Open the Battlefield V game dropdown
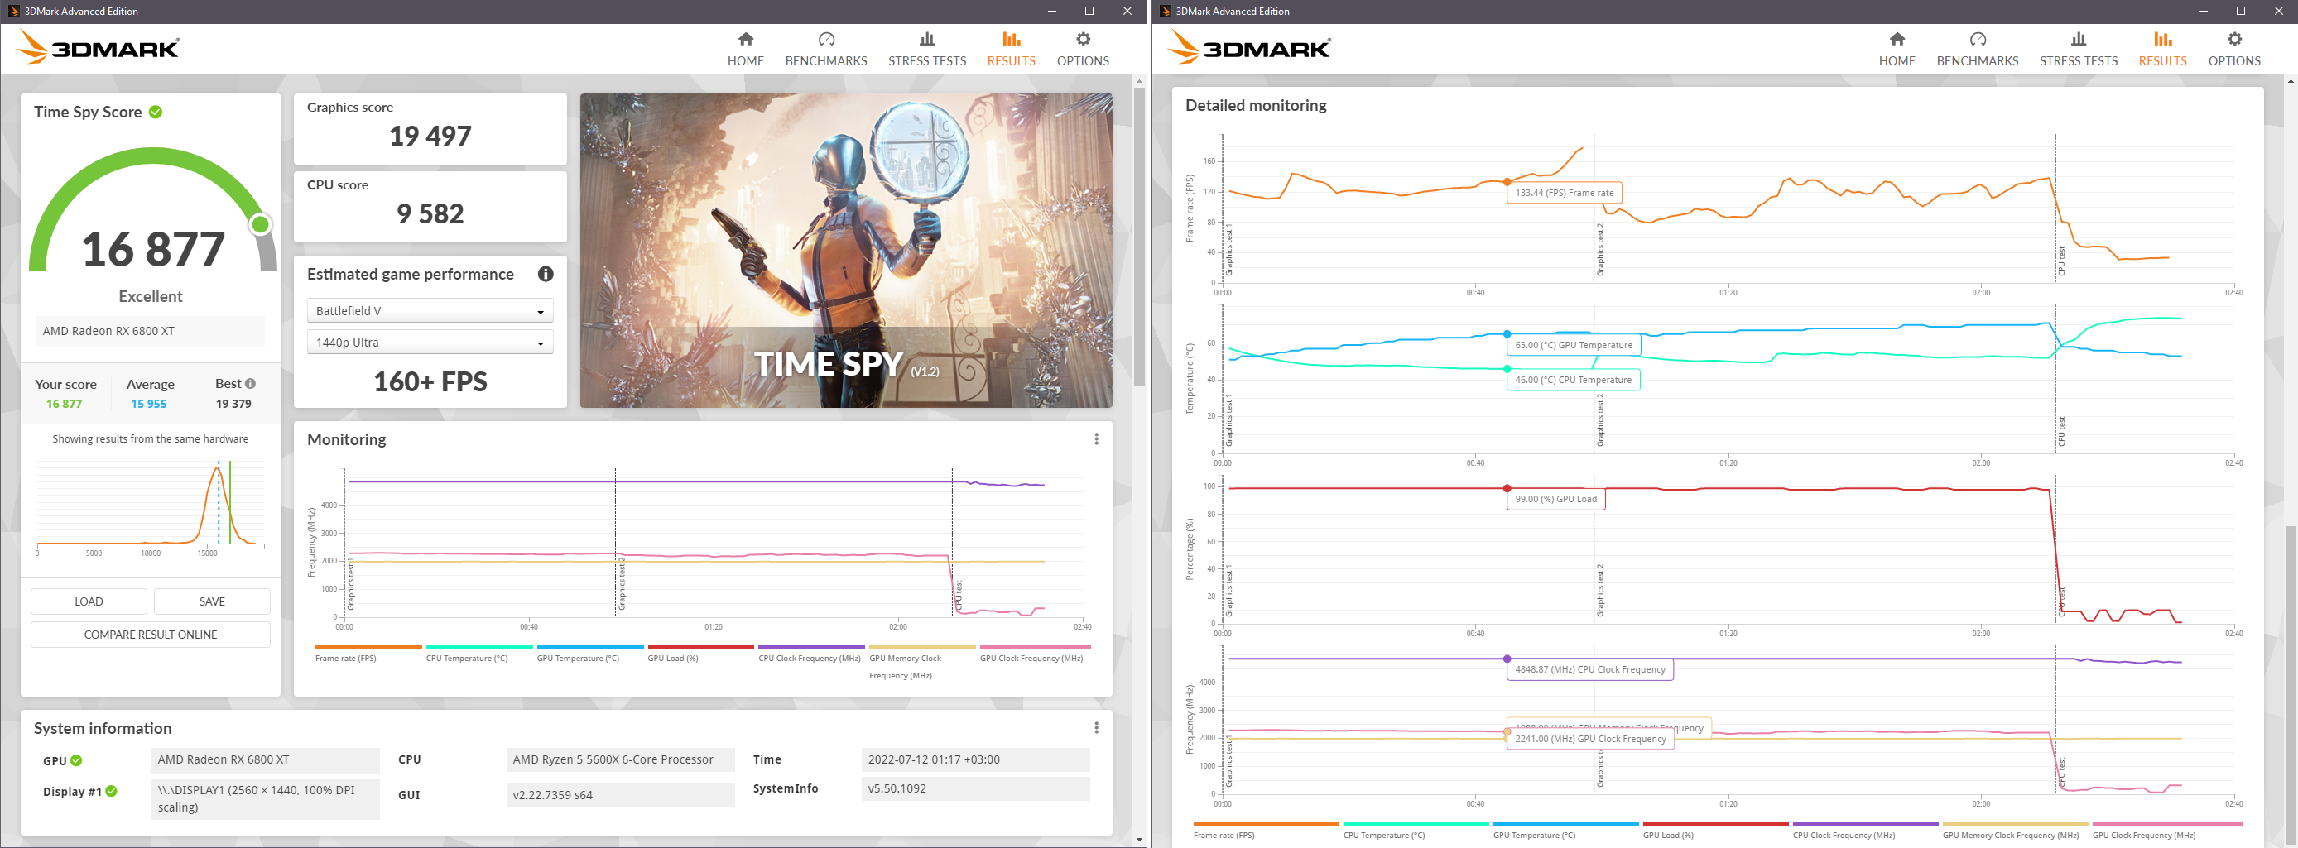2298x848 pixels. click(430, 310)
